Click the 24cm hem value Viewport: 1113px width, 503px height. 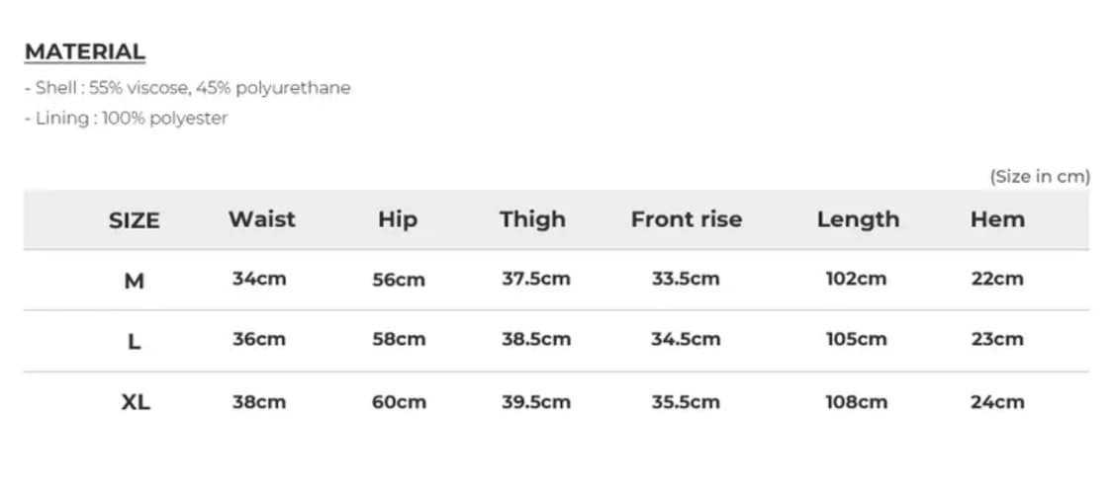(x=997, y=402)
